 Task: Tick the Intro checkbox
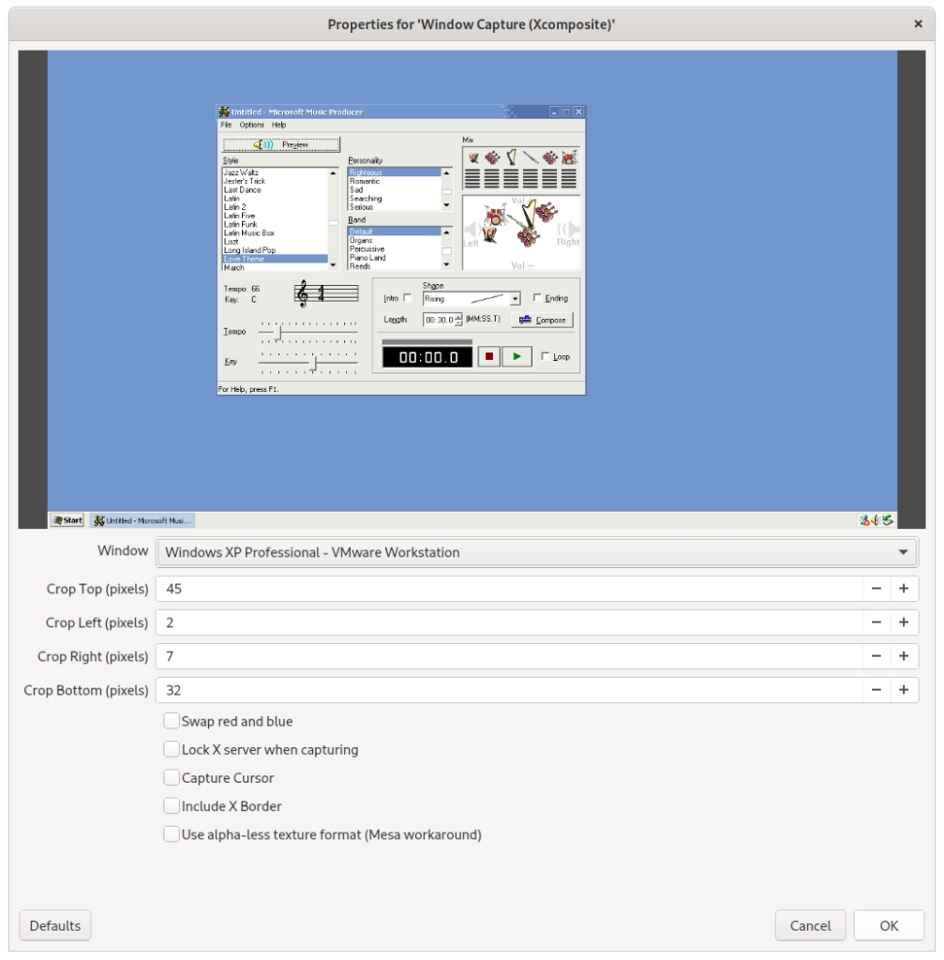tap(408, 298)
